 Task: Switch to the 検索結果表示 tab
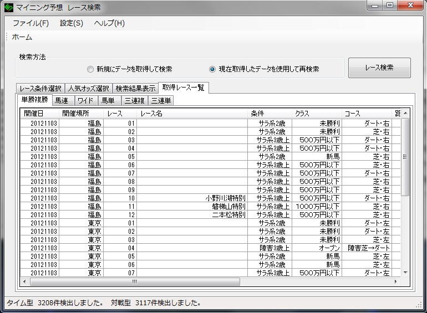pos(135,89)
